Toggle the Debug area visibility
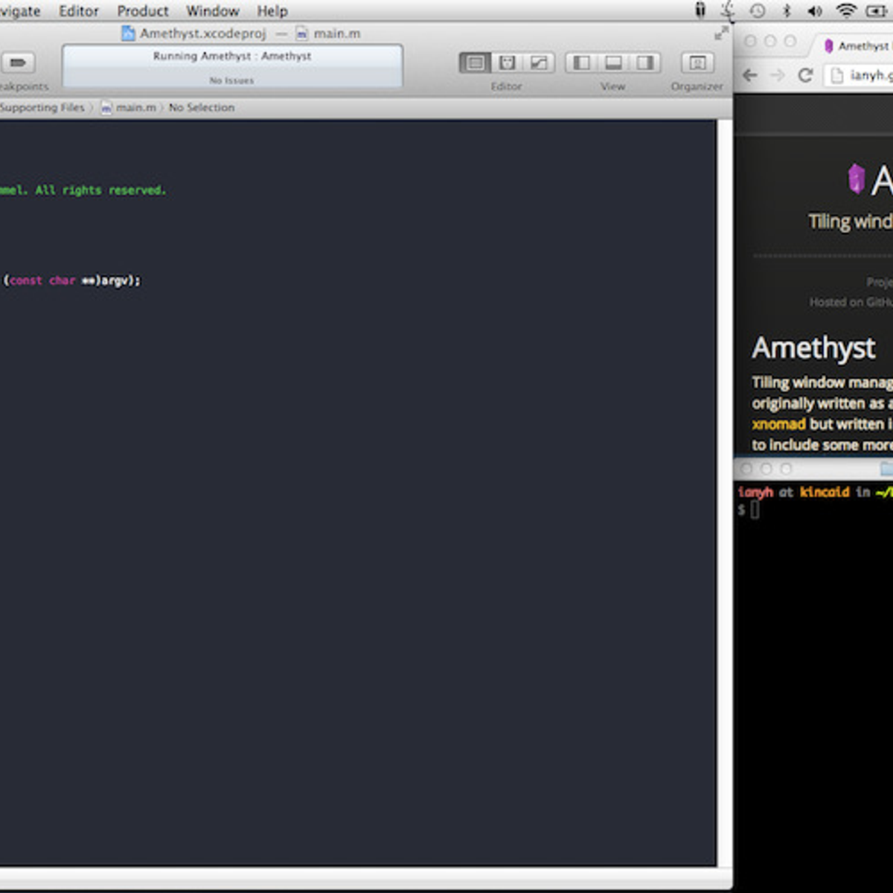 coord(613,63)
